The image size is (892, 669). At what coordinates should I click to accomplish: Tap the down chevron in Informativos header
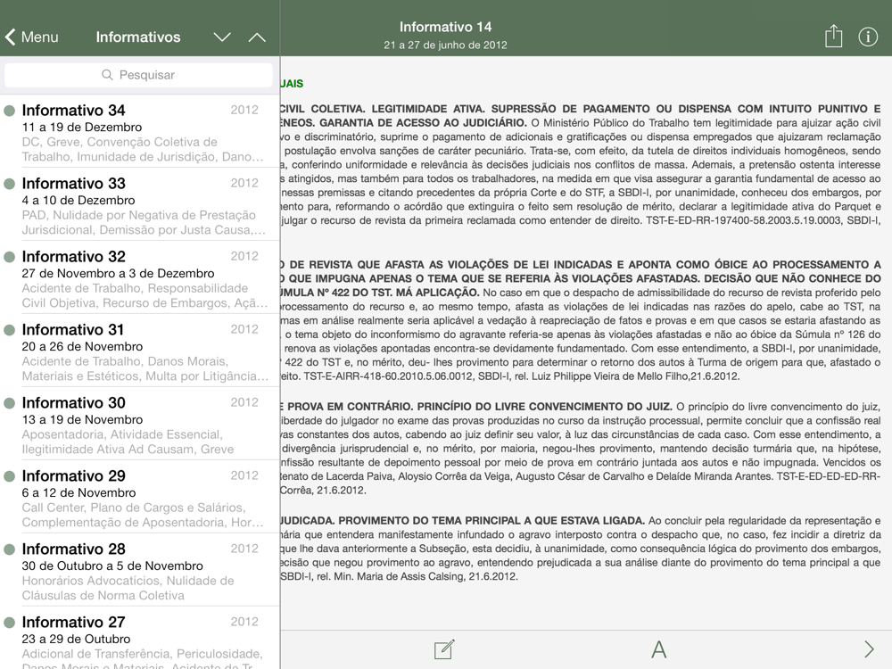222,37
